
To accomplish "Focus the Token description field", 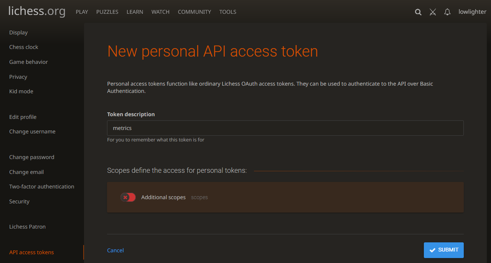I will coord(285,128).
